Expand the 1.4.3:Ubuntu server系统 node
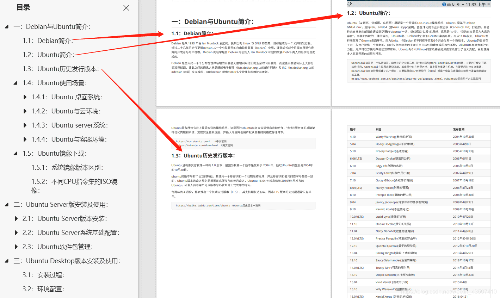 [x=25, y=125]
